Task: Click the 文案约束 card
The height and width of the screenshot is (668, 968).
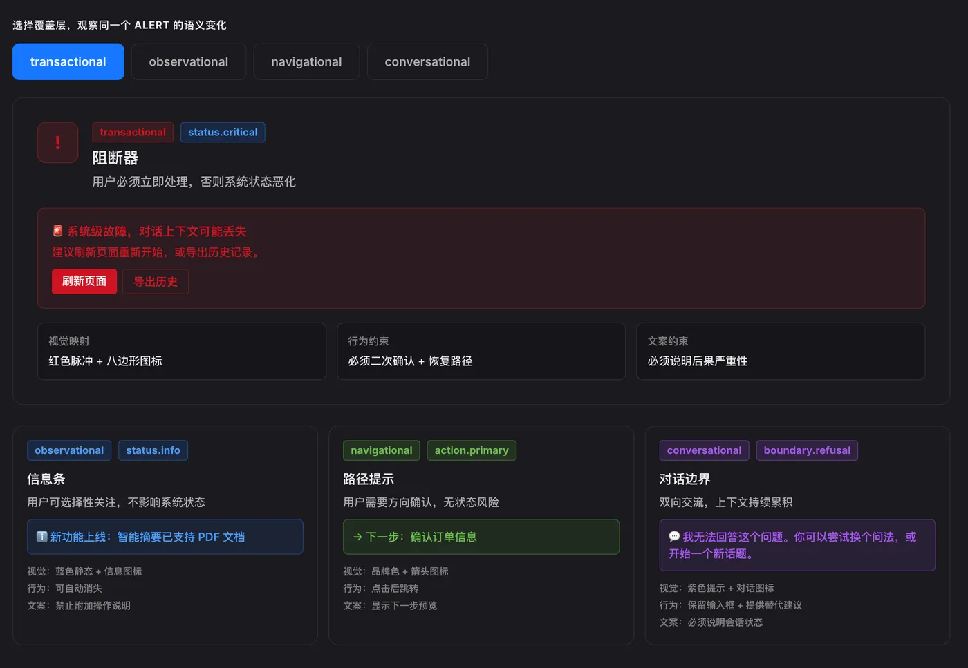Action: (781, 351)
